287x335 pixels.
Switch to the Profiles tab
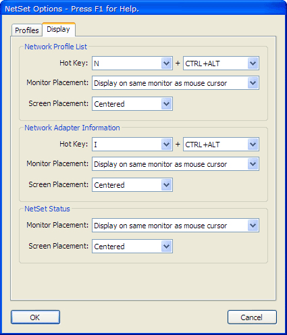(x=27, y=30)
